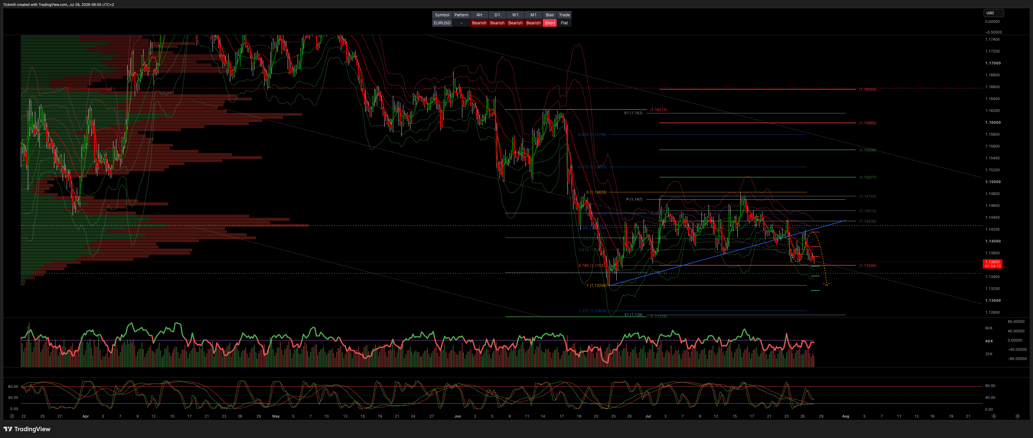This screenshot has width=1033, height=438.
Task: Click the M1 column header
Action: tap(533, 15)
